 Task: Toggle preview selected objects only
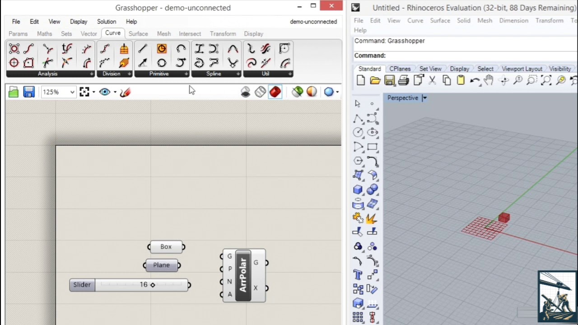pos(297,92)
